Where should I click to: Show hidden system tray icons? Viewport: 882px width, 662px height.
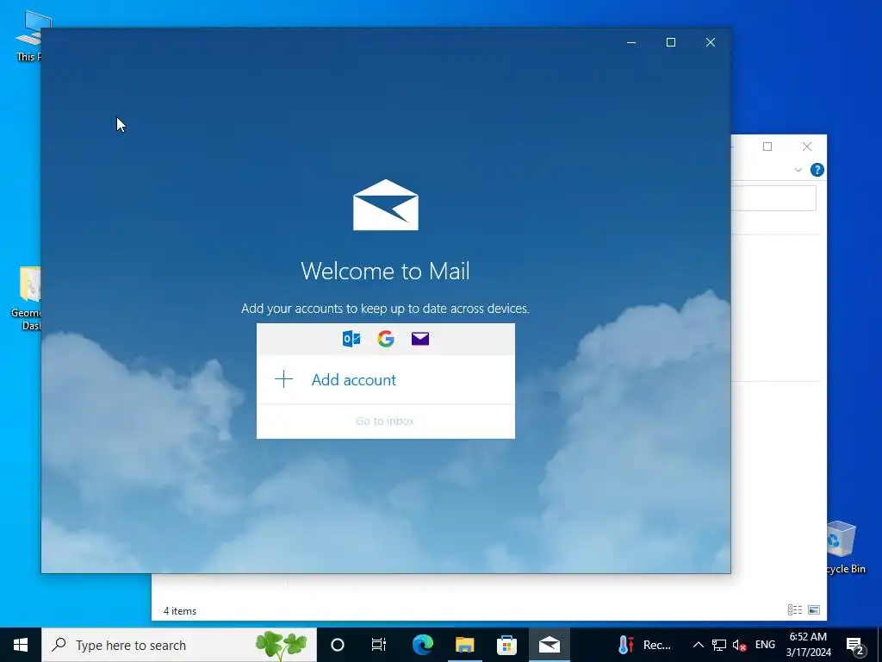(x=698, y=645)
